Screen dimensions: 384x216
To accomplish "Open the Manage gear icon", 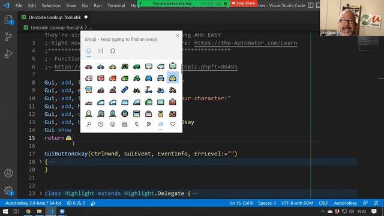I will [x=8, y=190].
